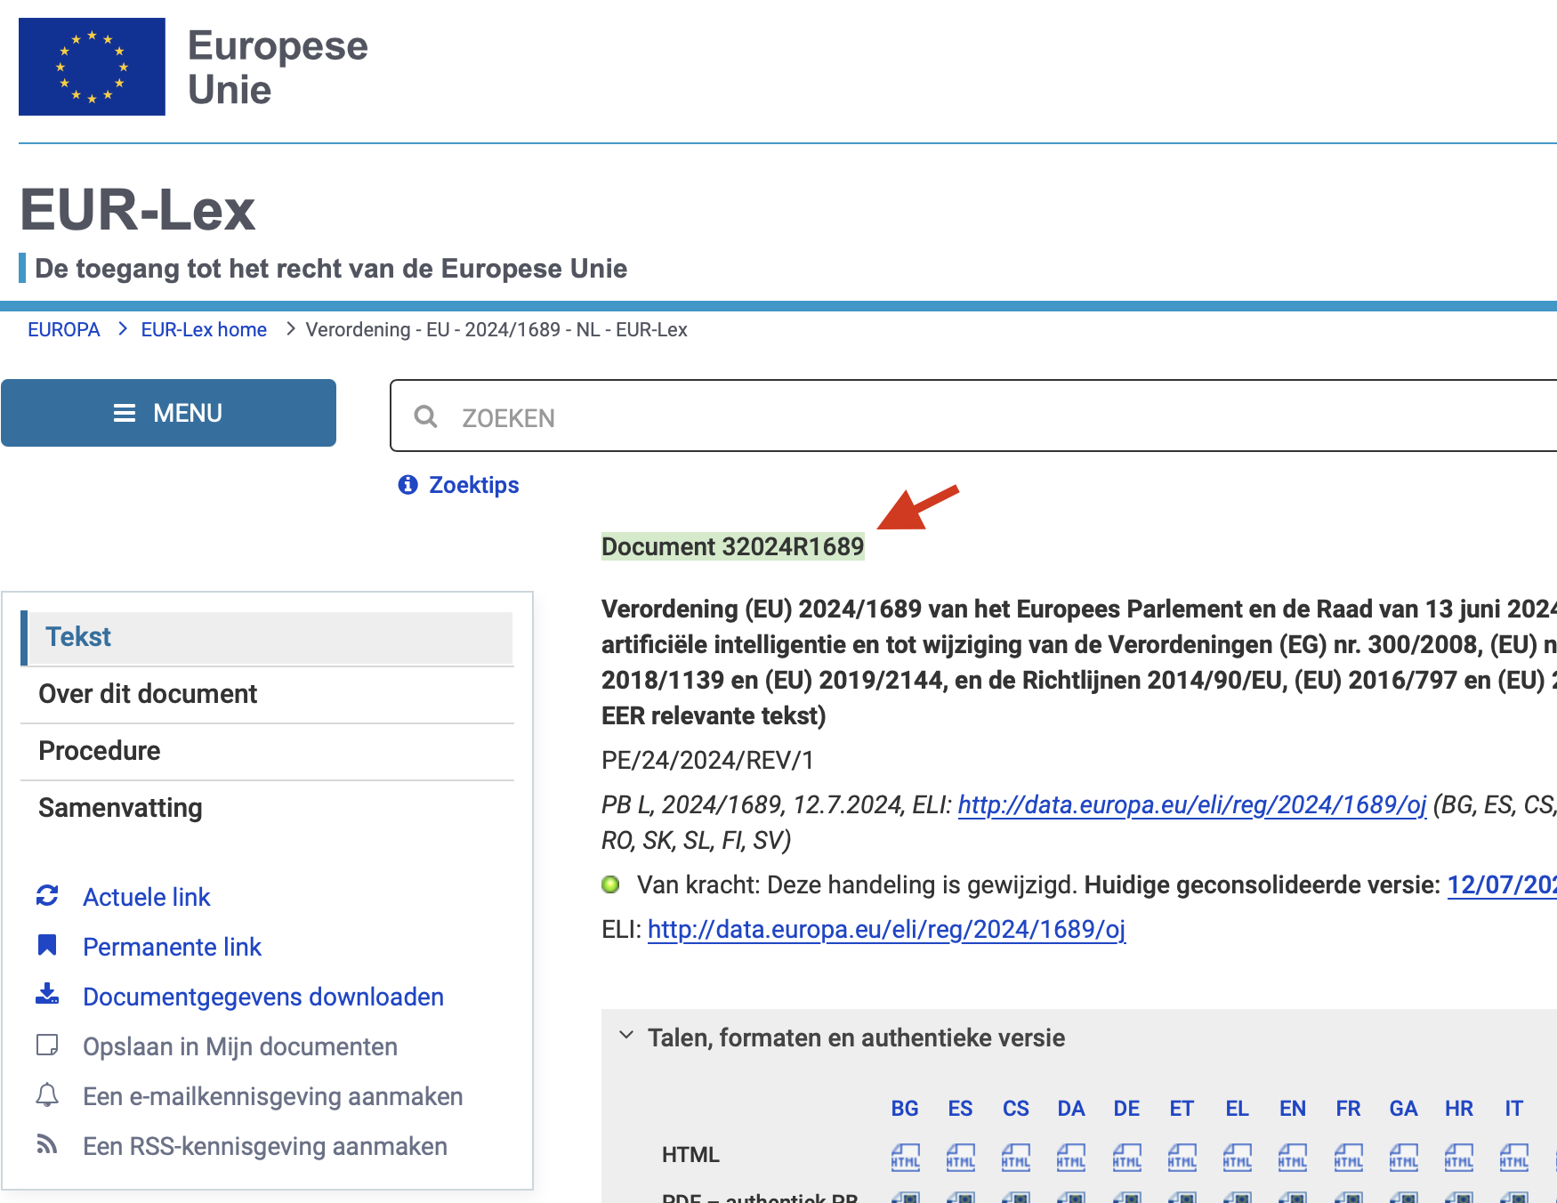Open the Zoektips link

pos(474,485)
